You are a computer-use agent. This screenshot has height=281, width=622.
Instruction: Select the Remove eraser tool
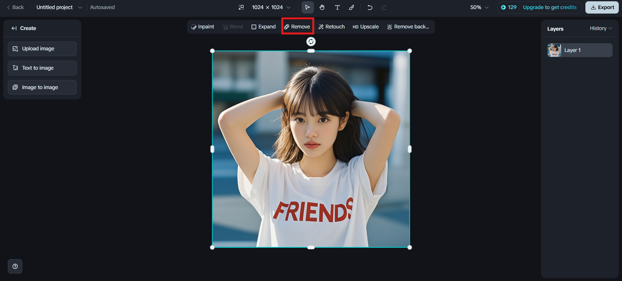(297, 27)
